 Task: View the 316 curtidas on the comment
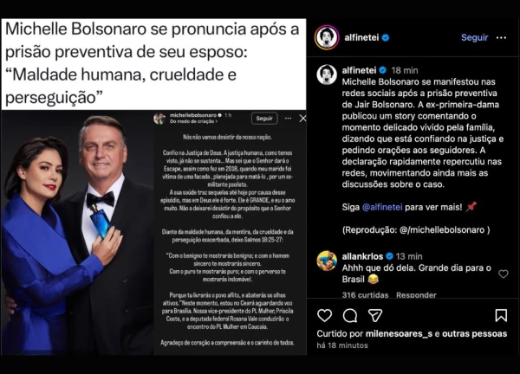pos(364,295)
